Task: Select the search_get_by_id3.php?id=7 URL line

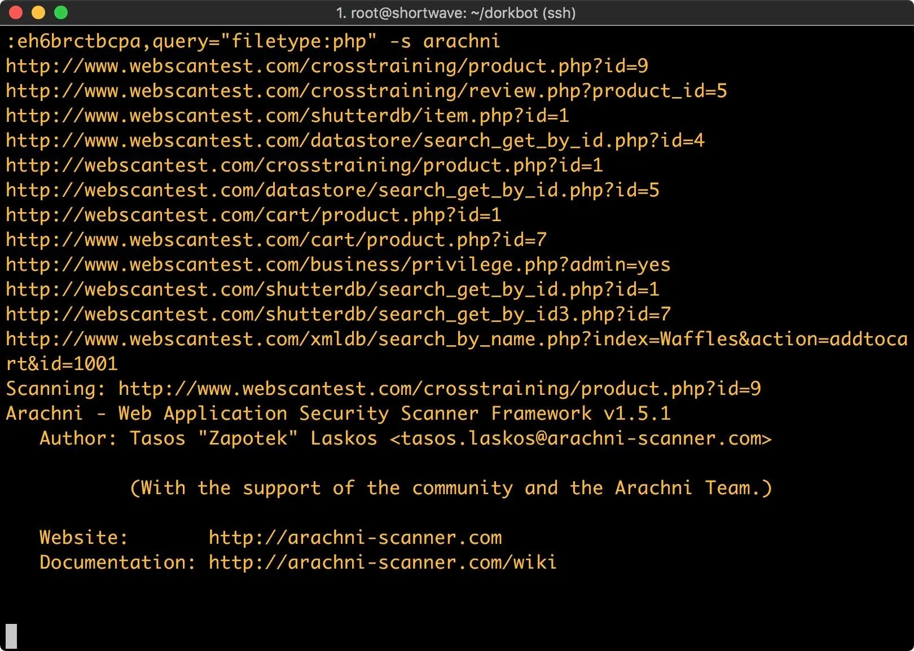Action: (x=339, y=314)
